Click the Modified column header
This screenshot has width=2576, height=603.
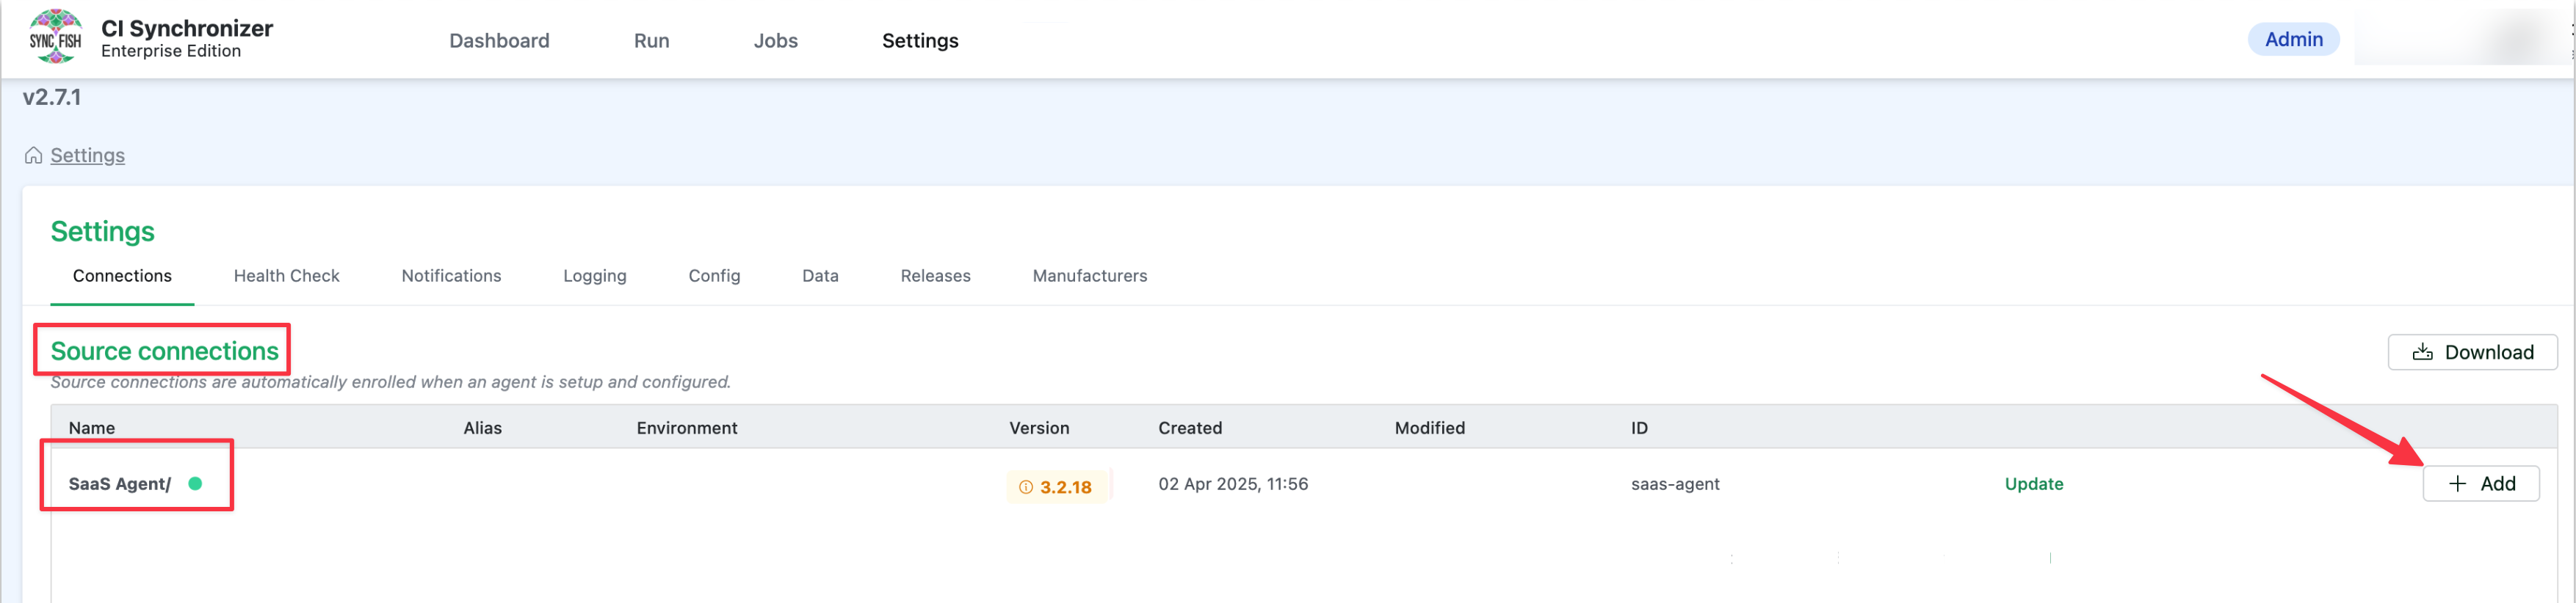coord(1429,428)
